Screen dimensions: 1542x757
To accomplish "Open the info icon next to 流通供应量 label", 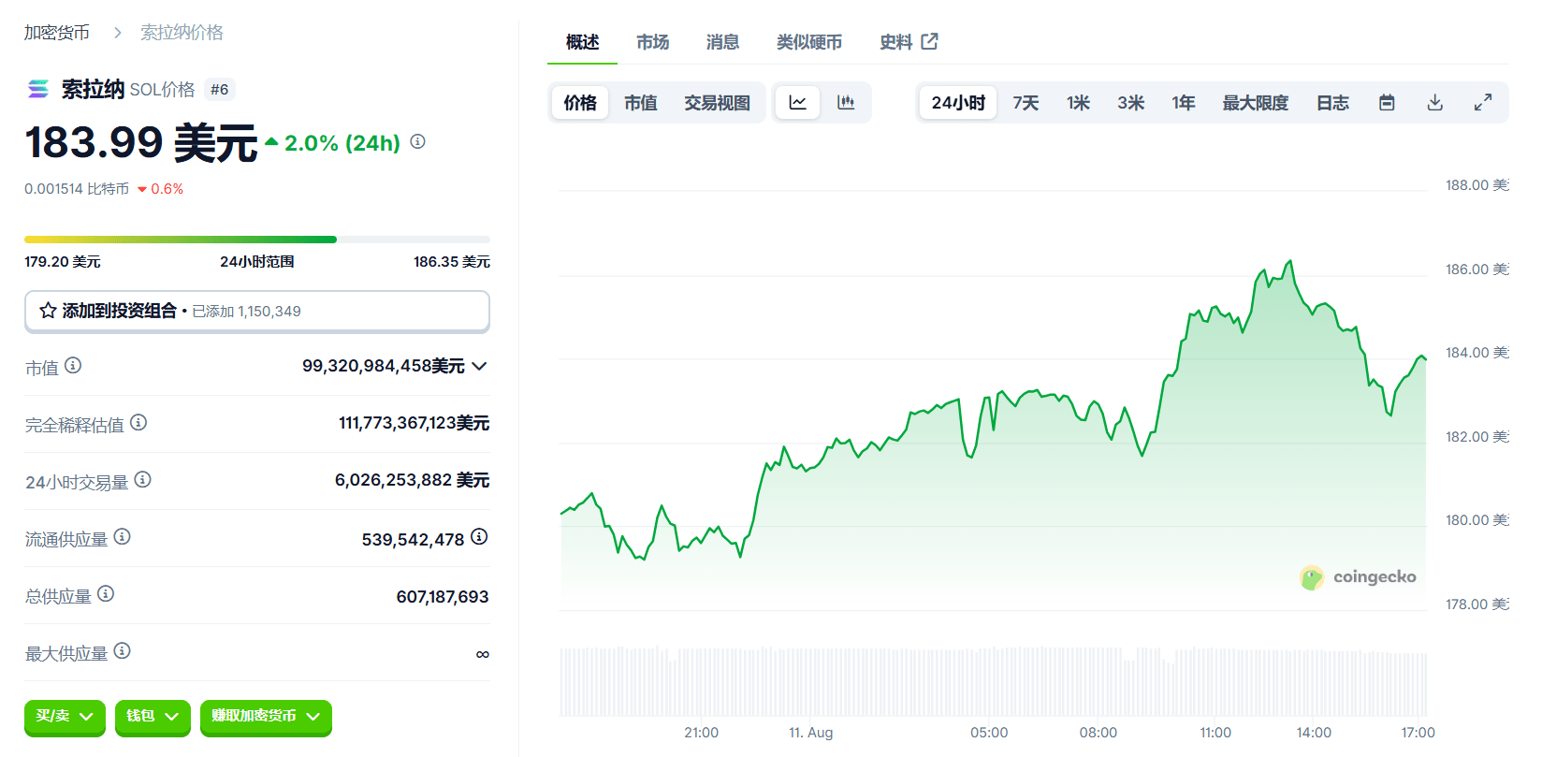I will coord(123,536).
